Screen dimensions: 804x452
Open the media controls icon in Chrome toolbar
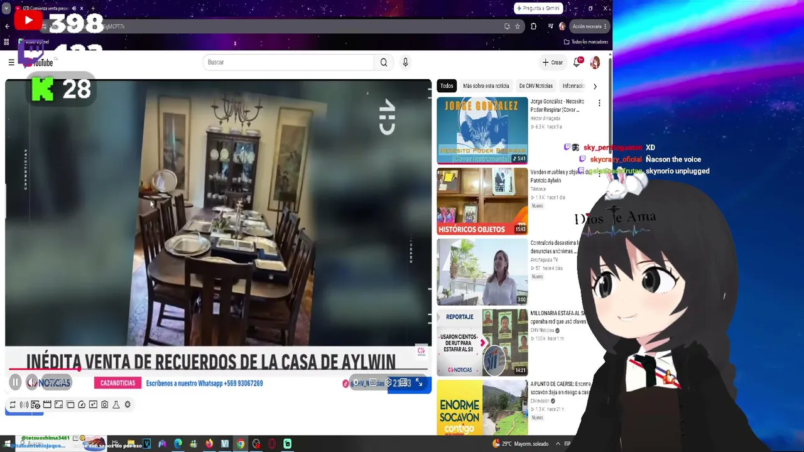tap(550, 26)
